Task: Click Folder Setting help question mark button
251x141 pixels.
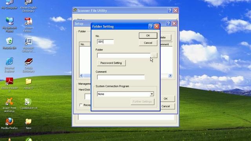Action: [x=151, y=26]
